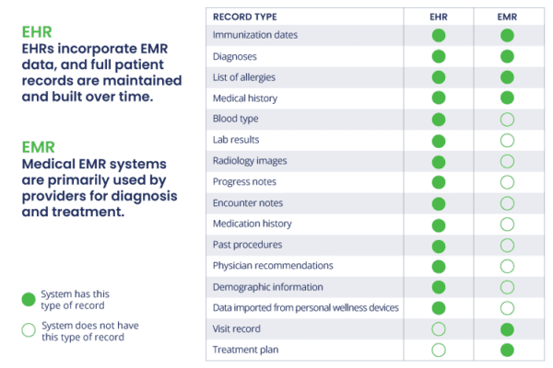Click the 'Data imported from personal wellness devices' row label
This screenshot has width=553, height=368.
click(305, 307)
